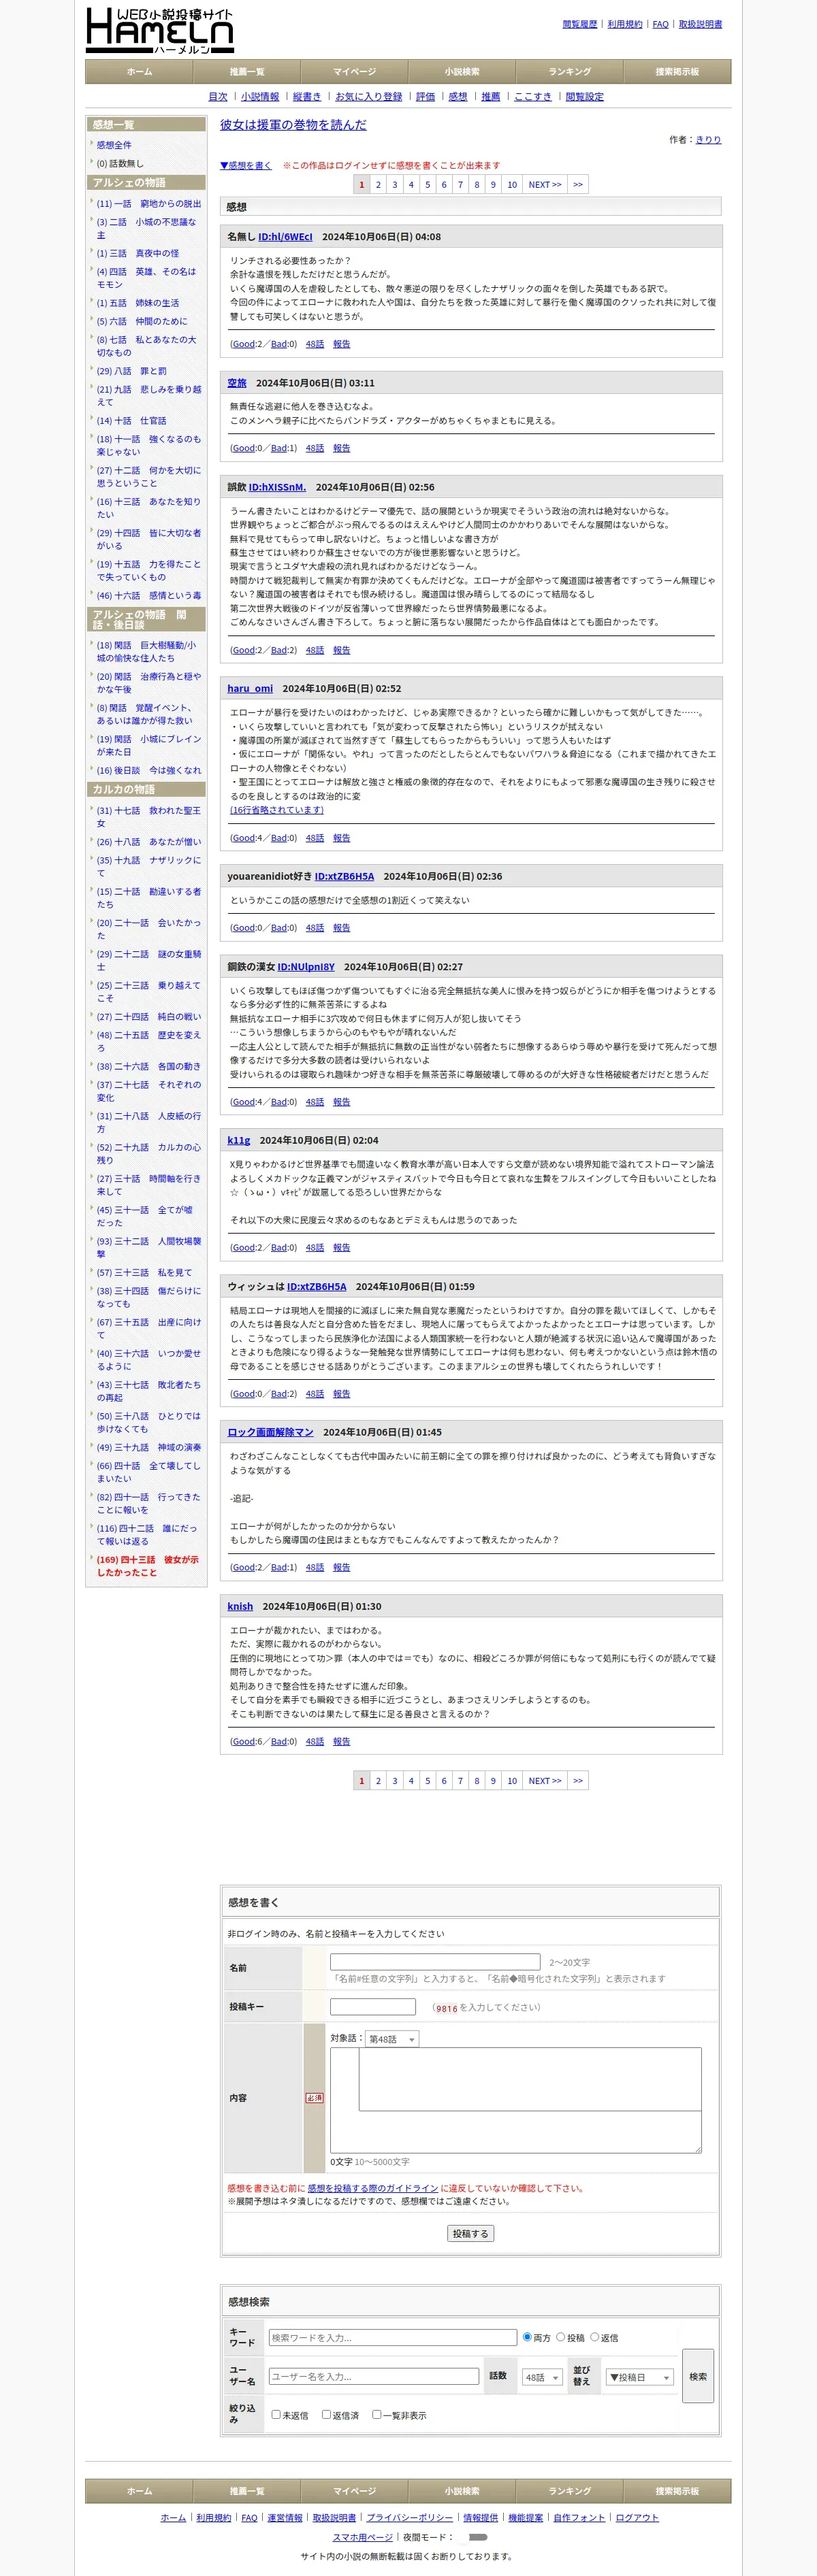817x2576 pixels.
Task: Select (0) 話数無し in the sidebar
Action: [120, 164]
